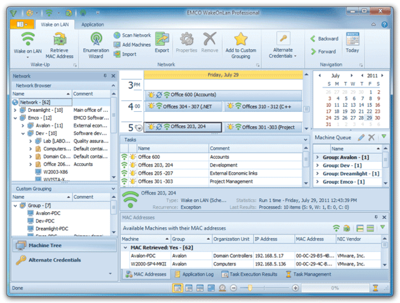Image resolution: width=400 pixels, height=303 pixels.
Task: Collapse MAC Retrieved: Yes group
Action: tap(125, 248)
